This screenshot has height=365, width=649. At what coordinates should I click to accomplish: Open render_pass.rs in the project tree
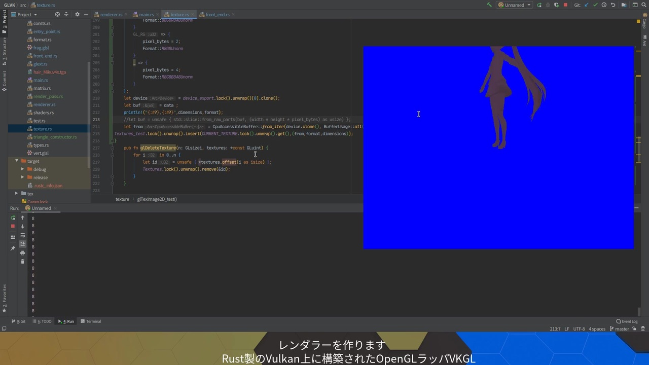[x=48, y=96]
